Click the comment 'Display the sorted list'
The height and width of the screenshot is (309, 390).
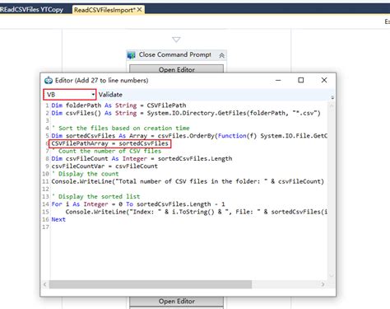[x=95, y=197]
